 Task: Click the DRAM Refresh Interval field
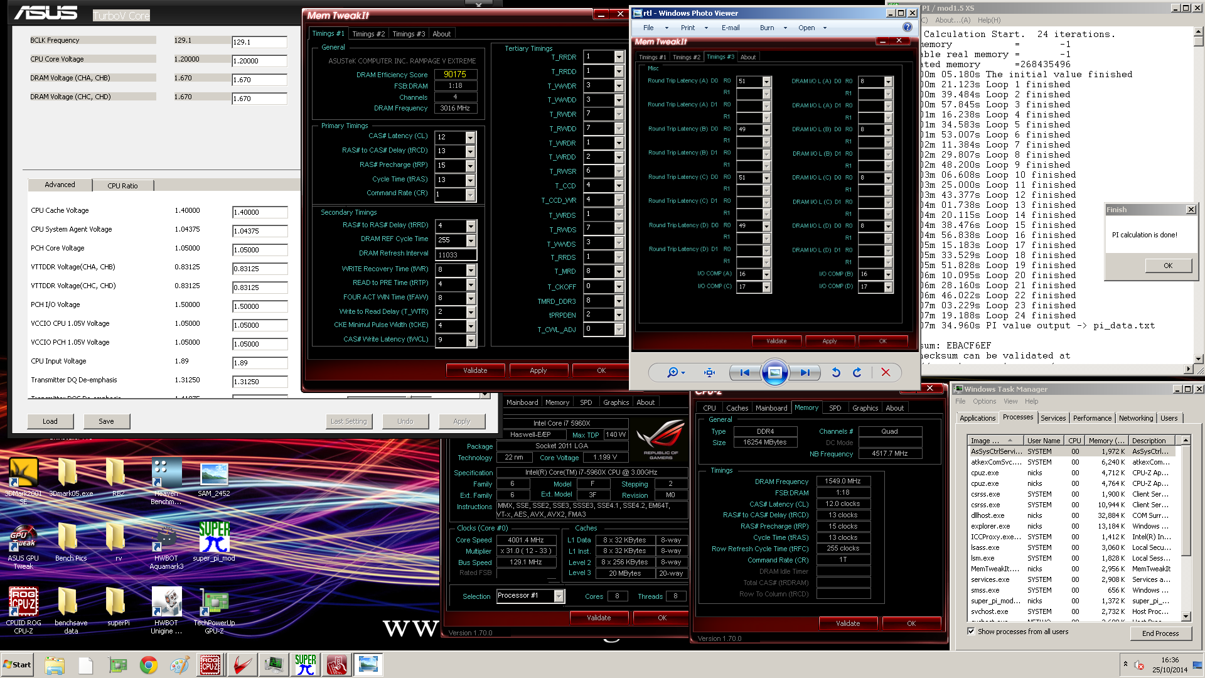(x=456, y=255)
